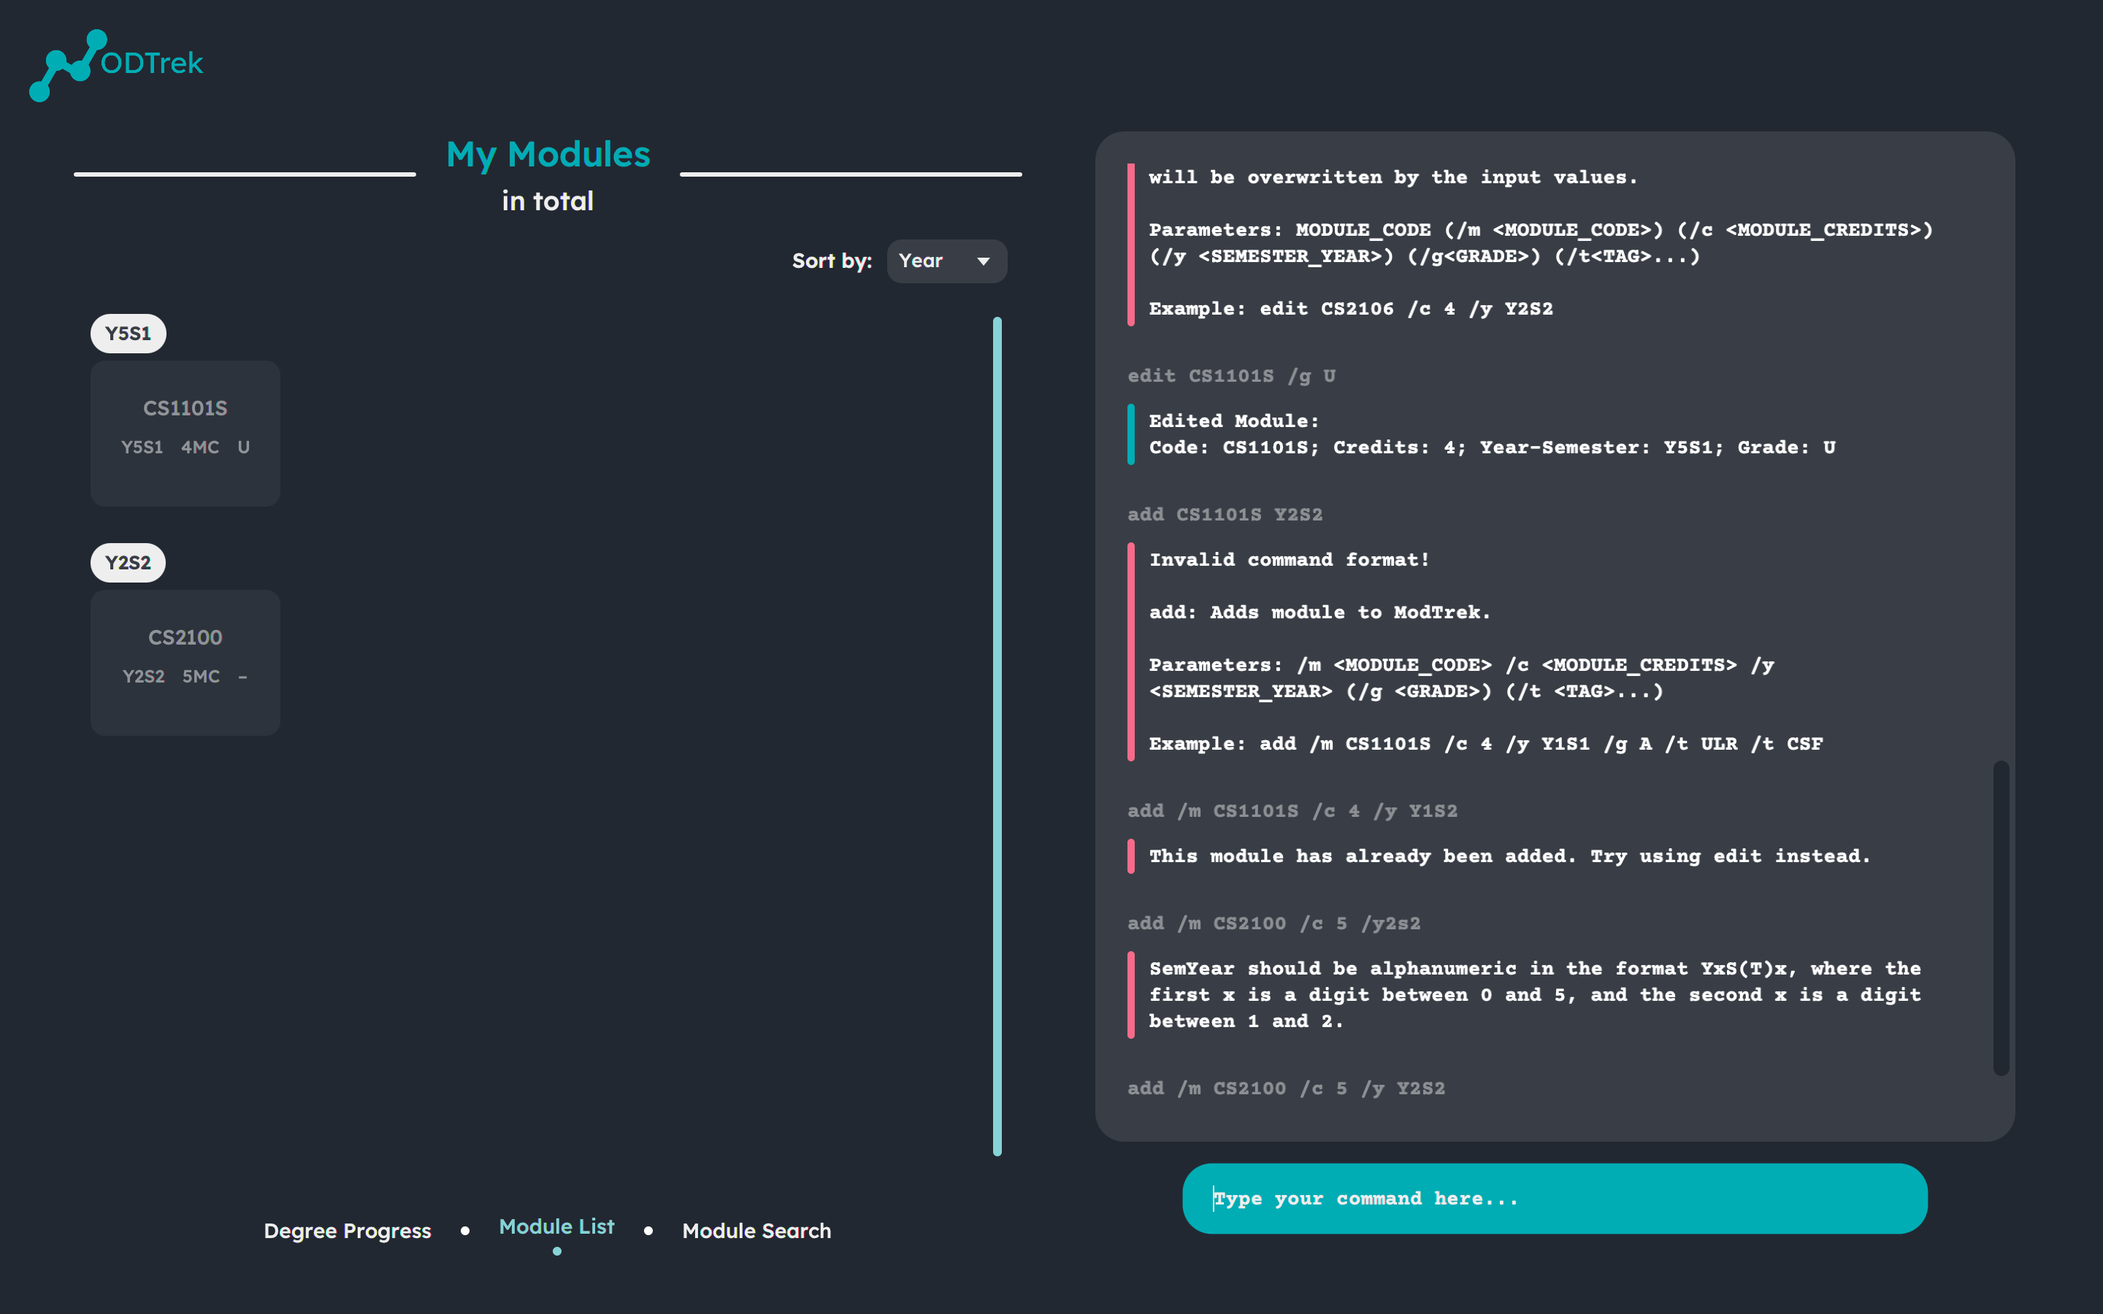The image size is (2103, 1314).
Task: Click 'This module has already been added' message
Action: [x=1509, y=856]
